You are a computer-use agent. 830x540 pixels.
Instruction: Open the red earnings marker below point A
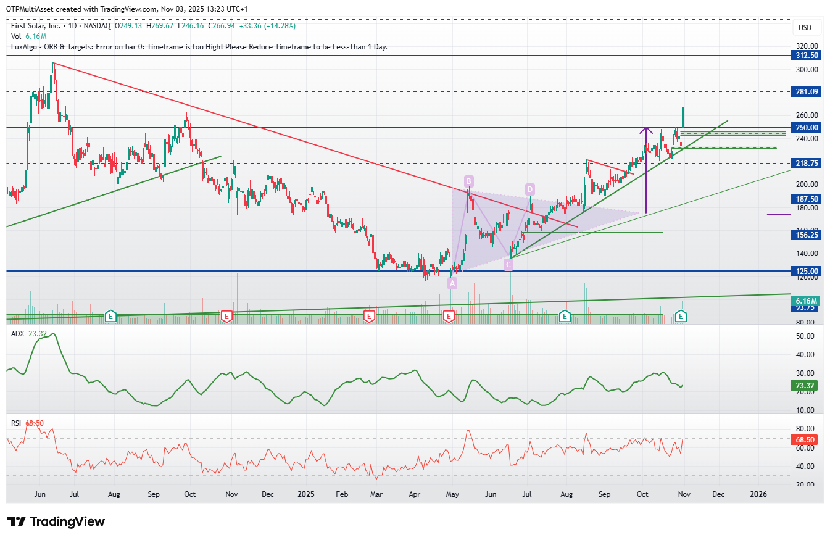[x=449, y=316]
